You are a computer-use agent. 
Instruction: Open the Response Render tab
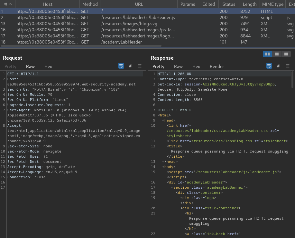(217, 66)
